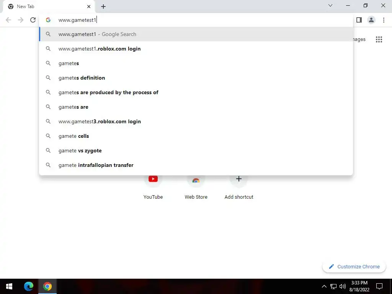
Task: Select 'www.gametest1.roblox.com login' suggestion
Action: [x=196, y=49]
